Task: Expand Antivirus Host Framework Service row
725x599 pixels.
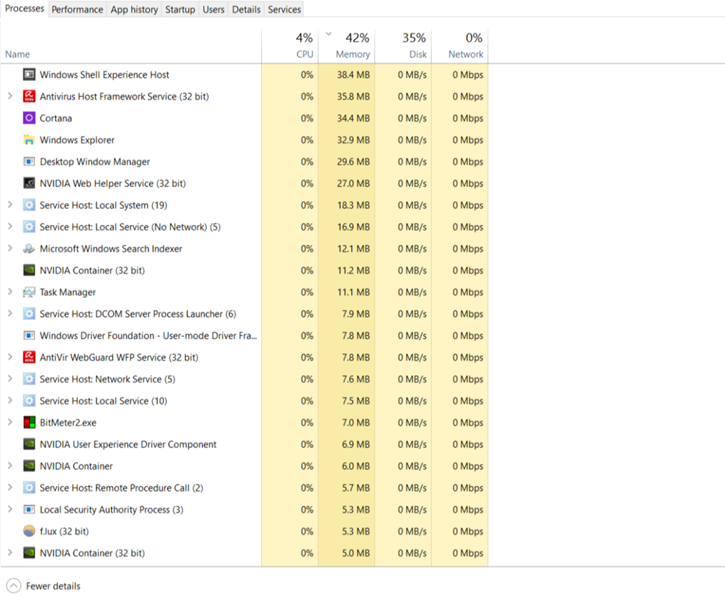Action: 10,96
